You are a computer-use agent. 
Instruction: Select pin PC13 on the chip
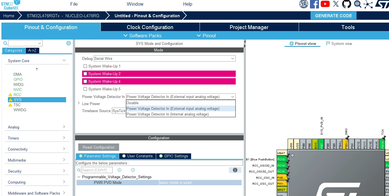click(282, 159)
